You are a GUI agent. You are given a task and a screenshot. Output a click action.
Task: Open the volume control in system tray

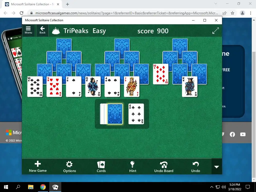224,187
